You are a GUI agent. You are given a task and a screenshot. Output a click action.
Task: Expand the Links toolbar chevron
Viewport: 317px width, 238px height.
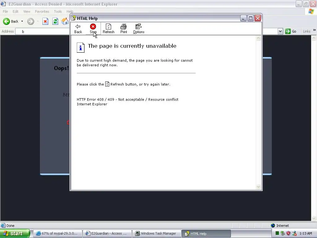(315, 30)
